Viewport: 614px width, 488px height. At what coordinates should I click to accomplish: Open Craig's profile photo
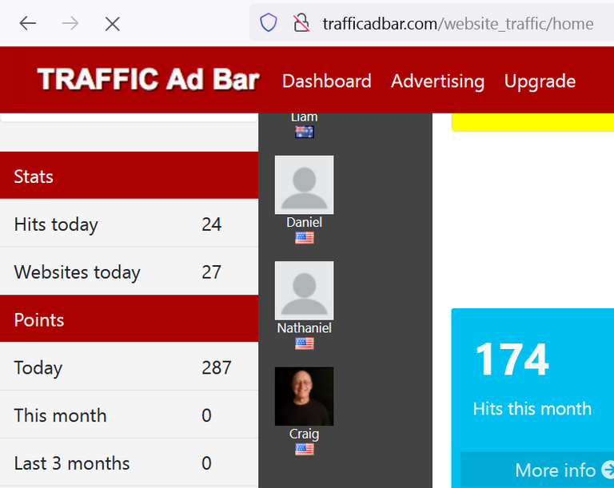pos(305,396)
